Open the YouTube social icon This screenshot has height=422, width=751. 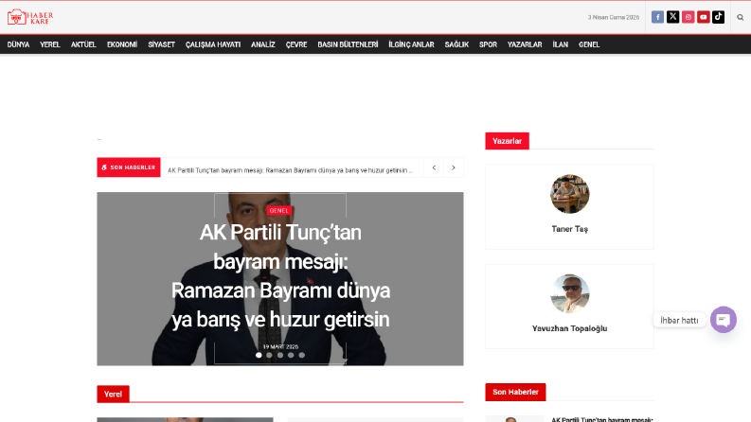(x=703, y=17)
